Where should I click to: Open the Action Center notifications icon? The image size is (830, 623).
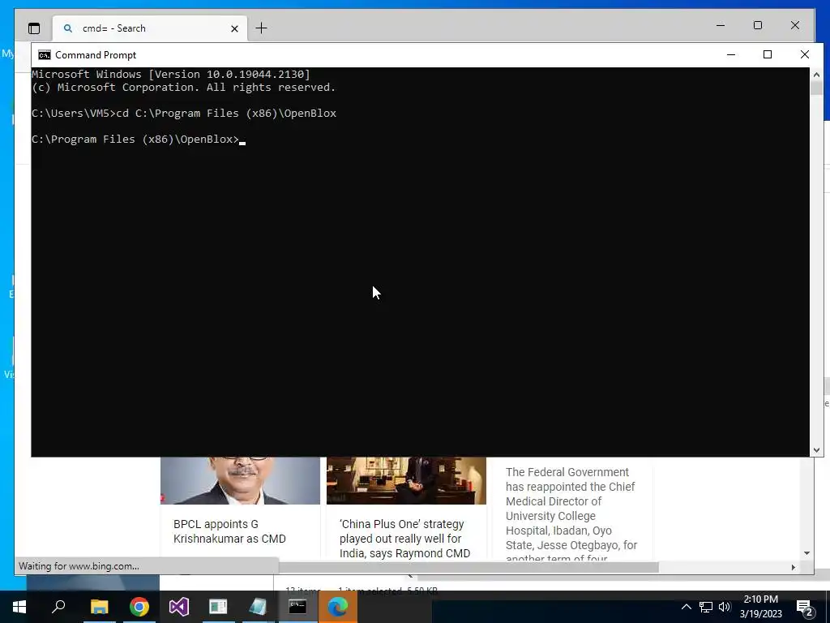805,607
